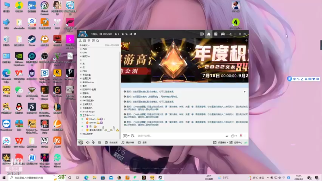
Task: Click the Windows taskbar search box
Action: click(37, 177)
